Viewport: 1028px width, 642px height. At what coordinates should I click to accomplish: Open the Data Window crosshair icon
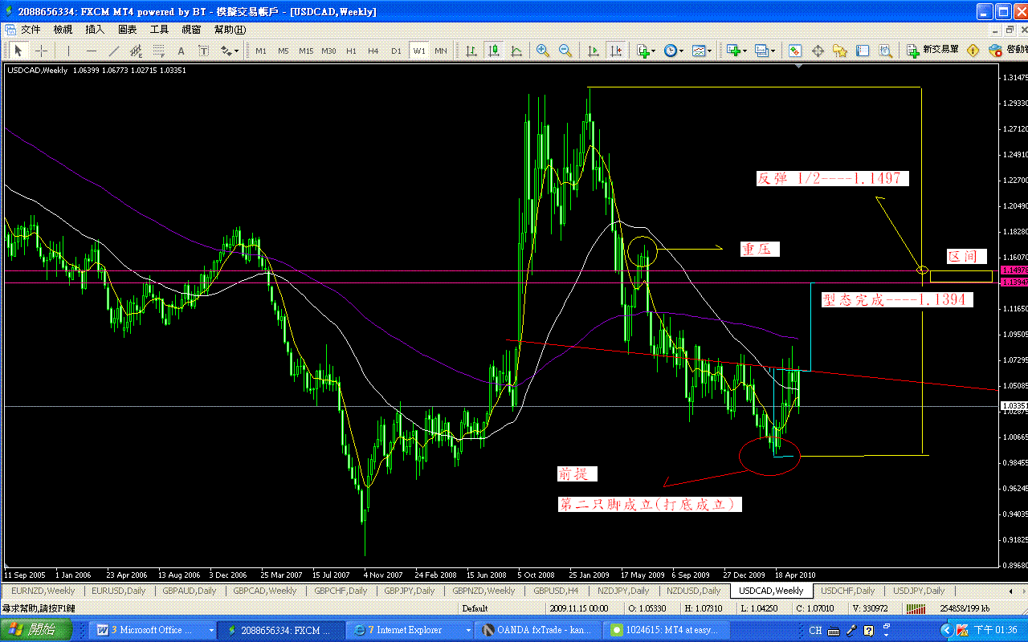point(818,51)
